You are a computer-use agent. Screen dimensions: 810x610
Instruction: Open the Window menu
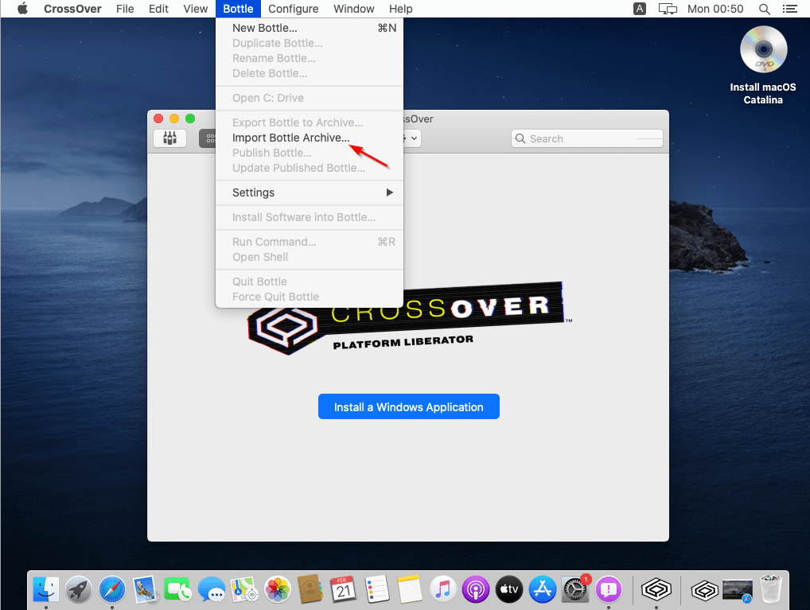353,9
